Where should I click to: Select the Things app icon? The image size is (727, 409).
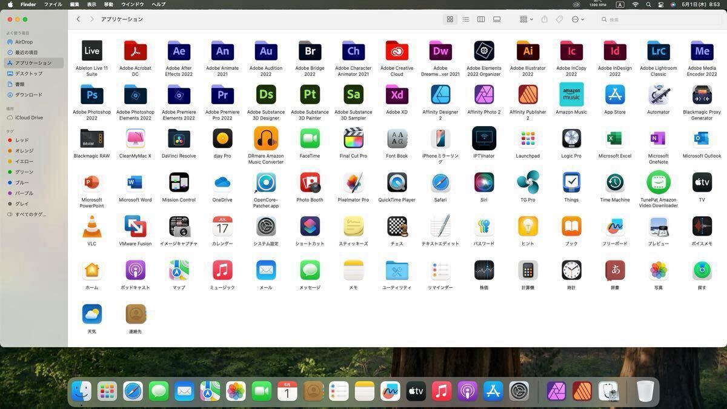(x=571, y=182)
